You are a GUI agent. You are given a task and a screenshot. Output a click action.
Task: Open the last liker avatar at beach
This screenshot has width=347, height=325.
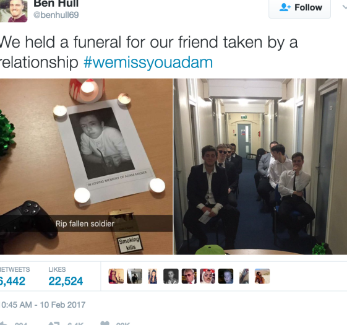click(x=262, y=276)
